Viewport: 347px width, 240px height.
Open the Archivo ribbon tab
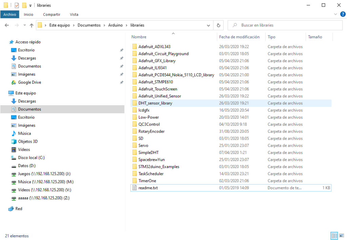pos(10,14)
